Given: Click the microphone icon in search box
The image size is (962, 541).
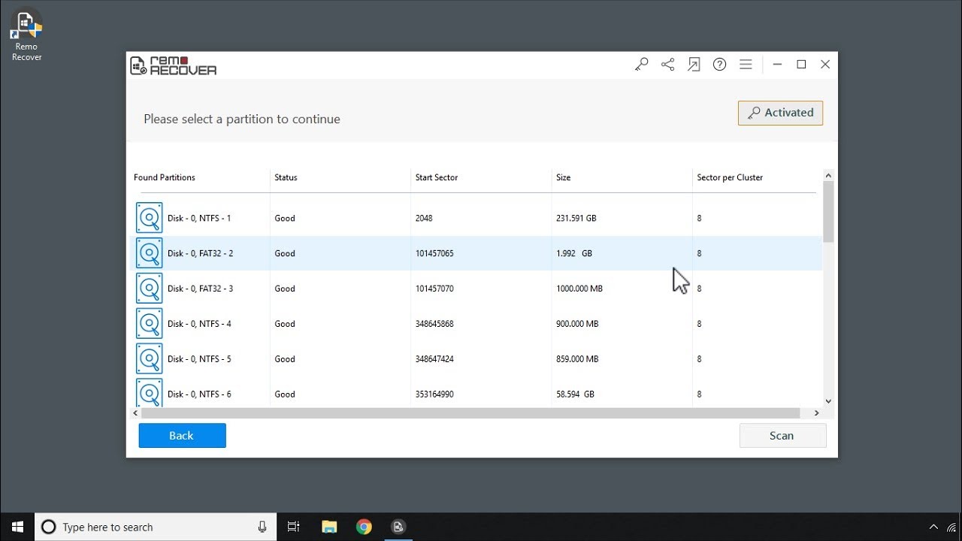Looking at the screenshot, I should [262, 527].
